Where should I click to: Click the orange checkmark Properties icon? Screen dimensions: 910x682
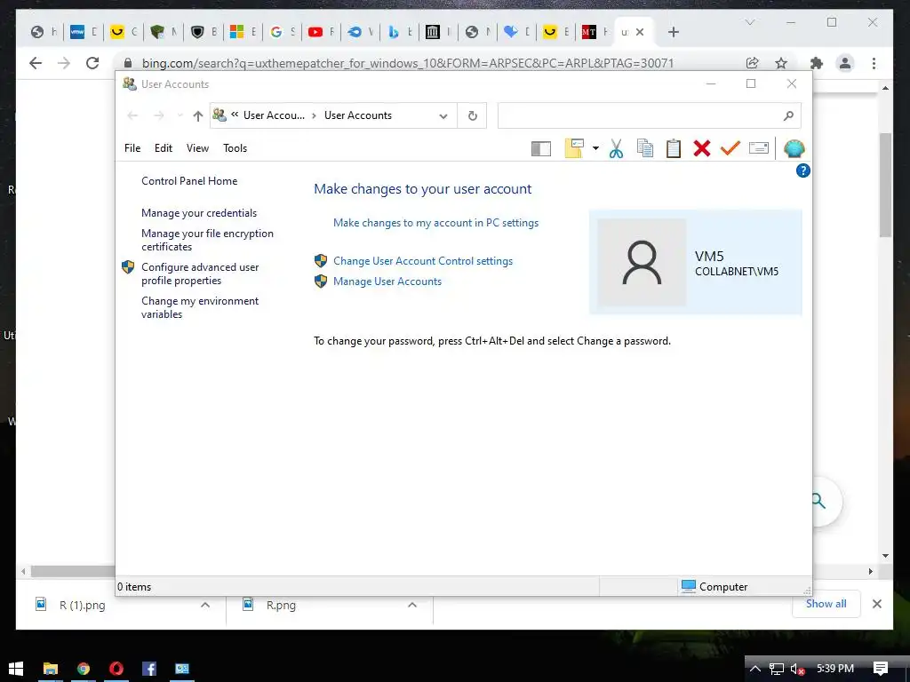coord(730,148)
